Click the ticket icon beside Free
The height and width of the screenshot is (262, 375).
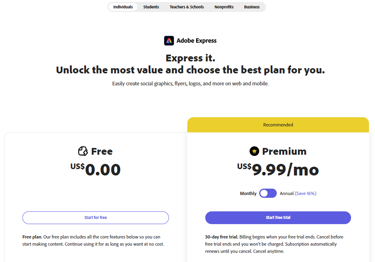pos(82,151)
